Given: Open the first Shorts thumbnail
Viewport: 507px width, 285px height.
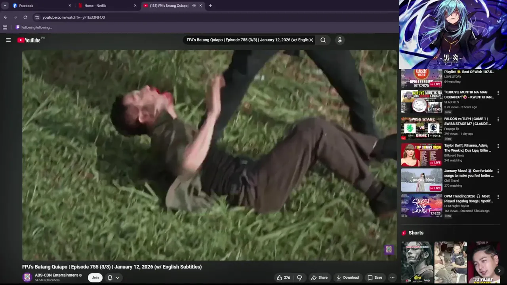Looking at the screenshot, I should pyautogui.click(x=417, y=263).
